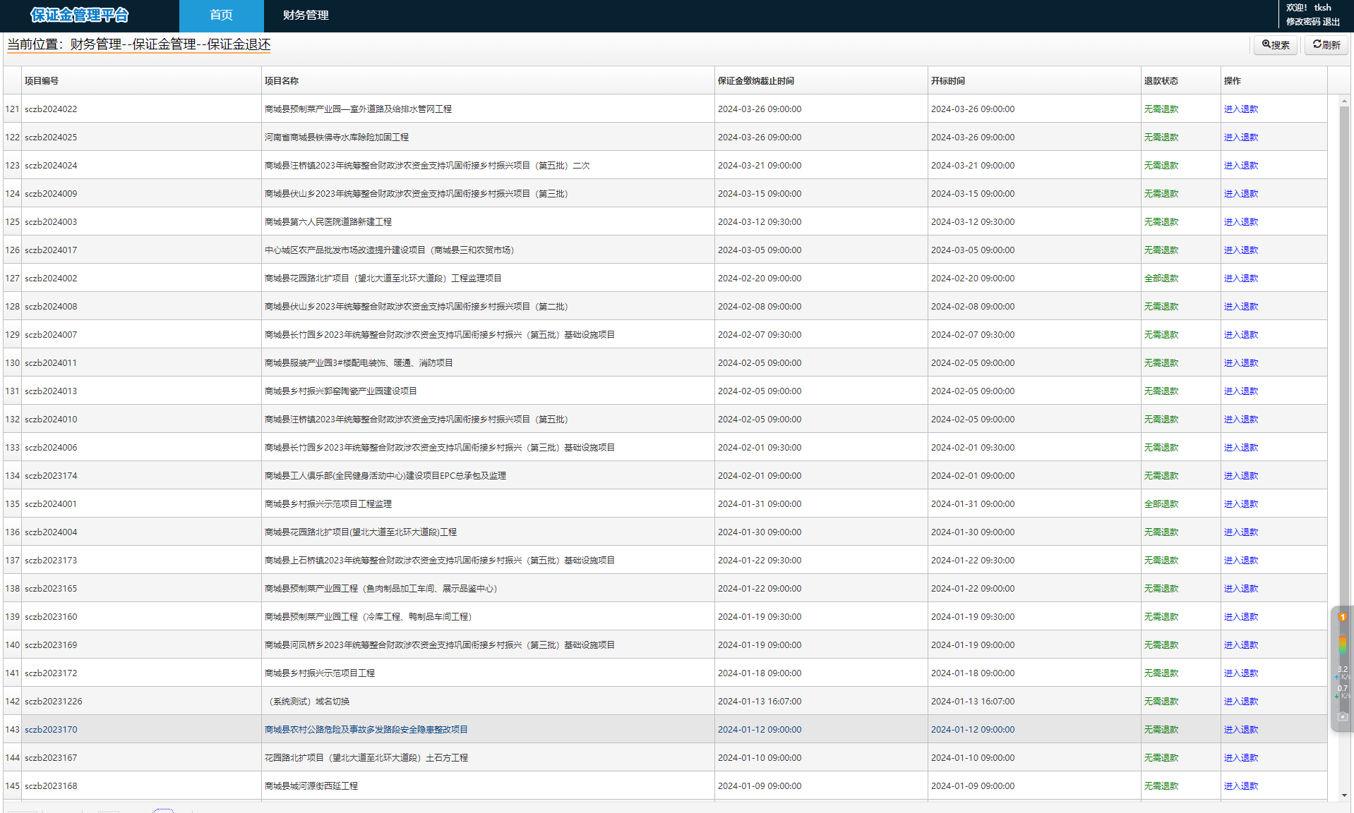Screen dimensions: 1354x813
Task: Open 进入退款 for sczb2024002
Action: click(1240, 279)
